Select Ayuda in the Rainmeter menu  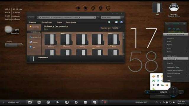176,45
